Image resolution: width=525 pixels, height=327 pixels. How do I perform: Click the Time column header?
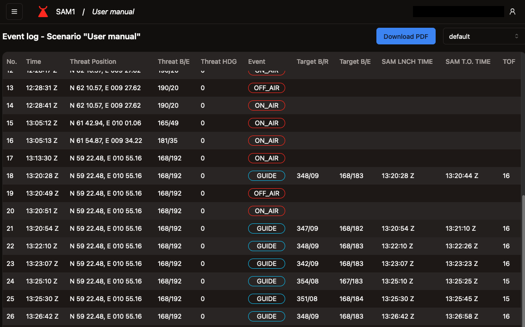tap(33, 62)
